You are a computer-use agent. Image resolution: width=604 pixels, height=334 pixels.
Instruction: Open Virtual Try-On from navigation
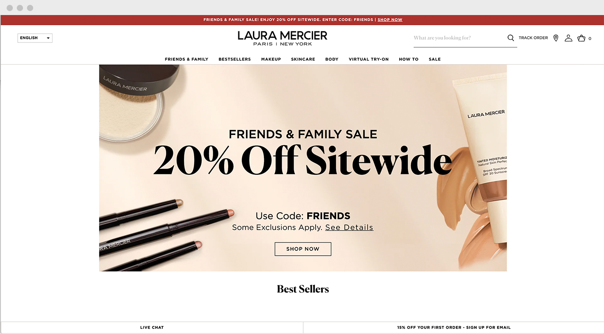[369, 59]
